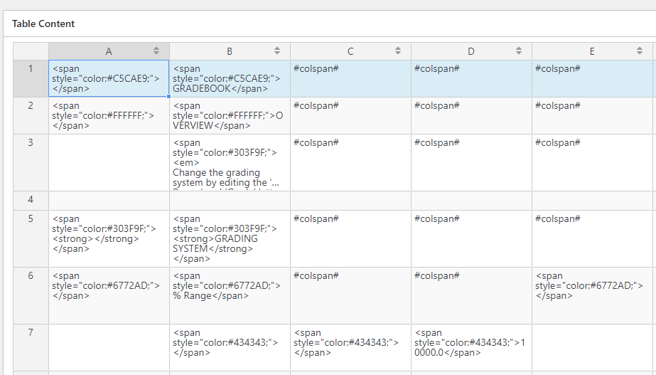Select column A header
Screen dimensions: 656x375
[109, 51]
